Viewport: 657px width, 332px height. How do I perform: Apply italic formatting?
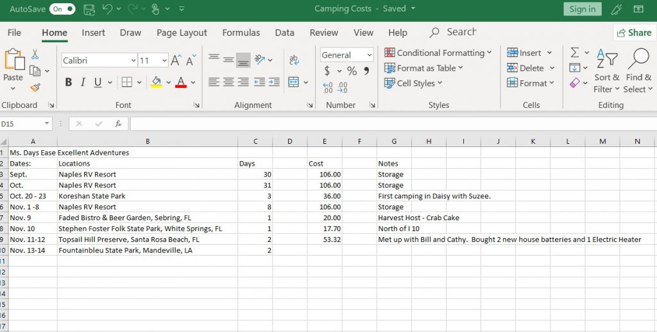pyautogui.click(x=83, y=82)
